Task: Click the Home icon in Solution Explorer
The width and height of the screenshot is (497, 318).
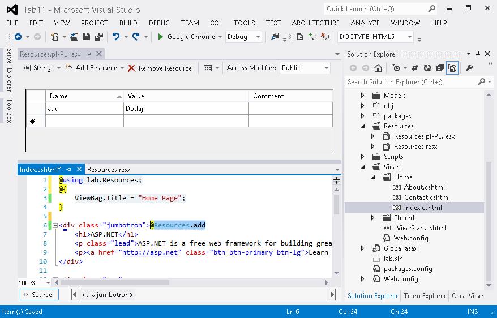Action: (378, 68)
